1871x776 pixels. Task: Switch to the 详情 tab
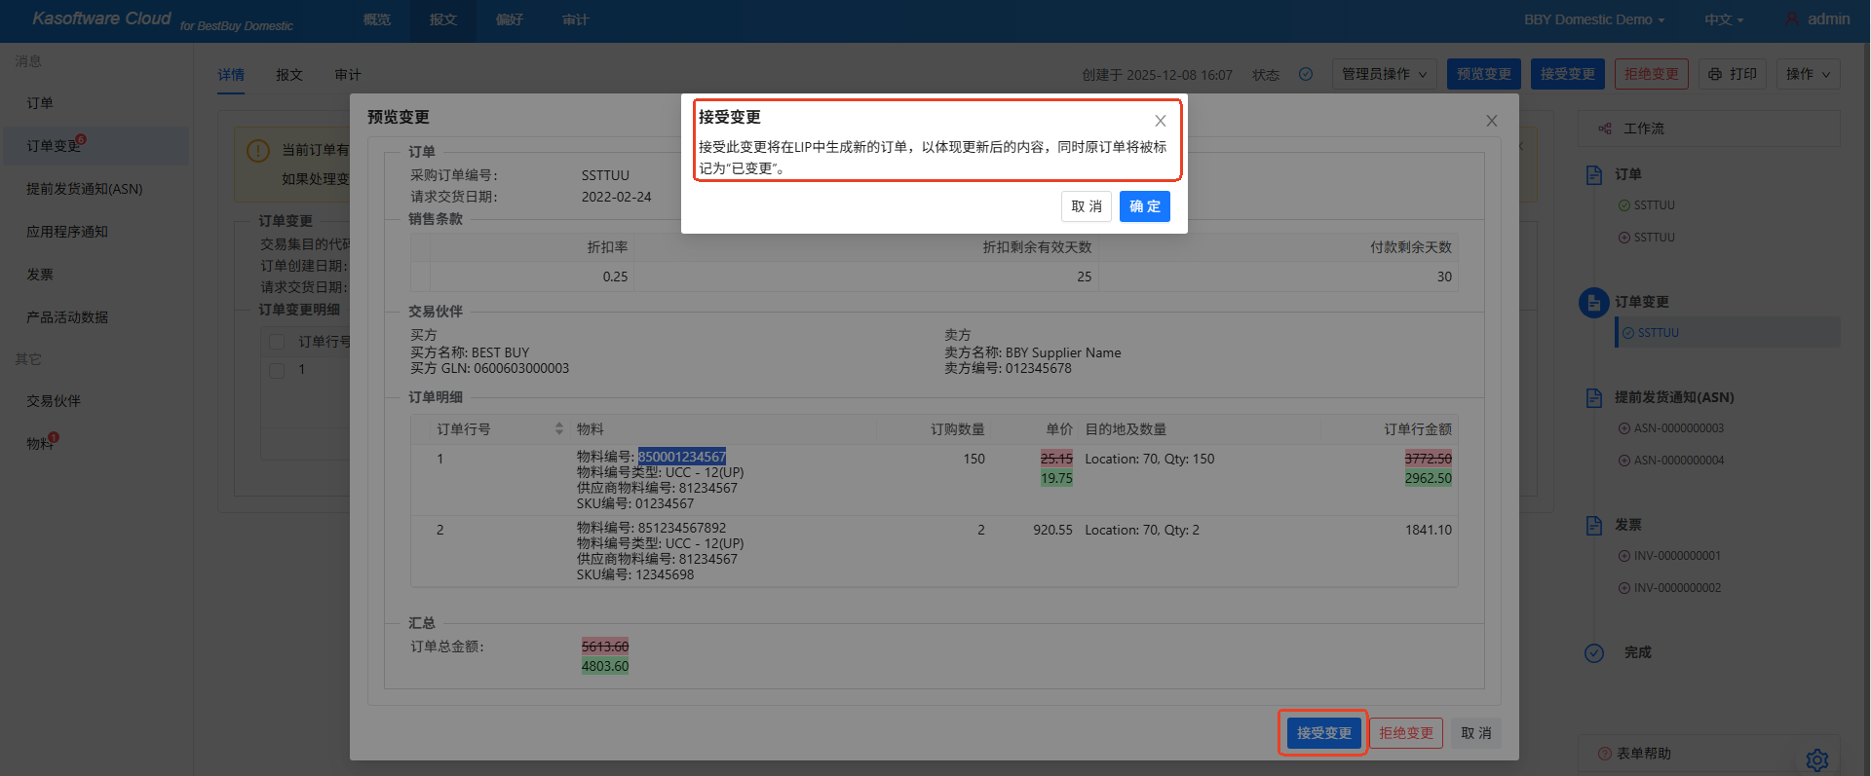(x=231, y=75)
